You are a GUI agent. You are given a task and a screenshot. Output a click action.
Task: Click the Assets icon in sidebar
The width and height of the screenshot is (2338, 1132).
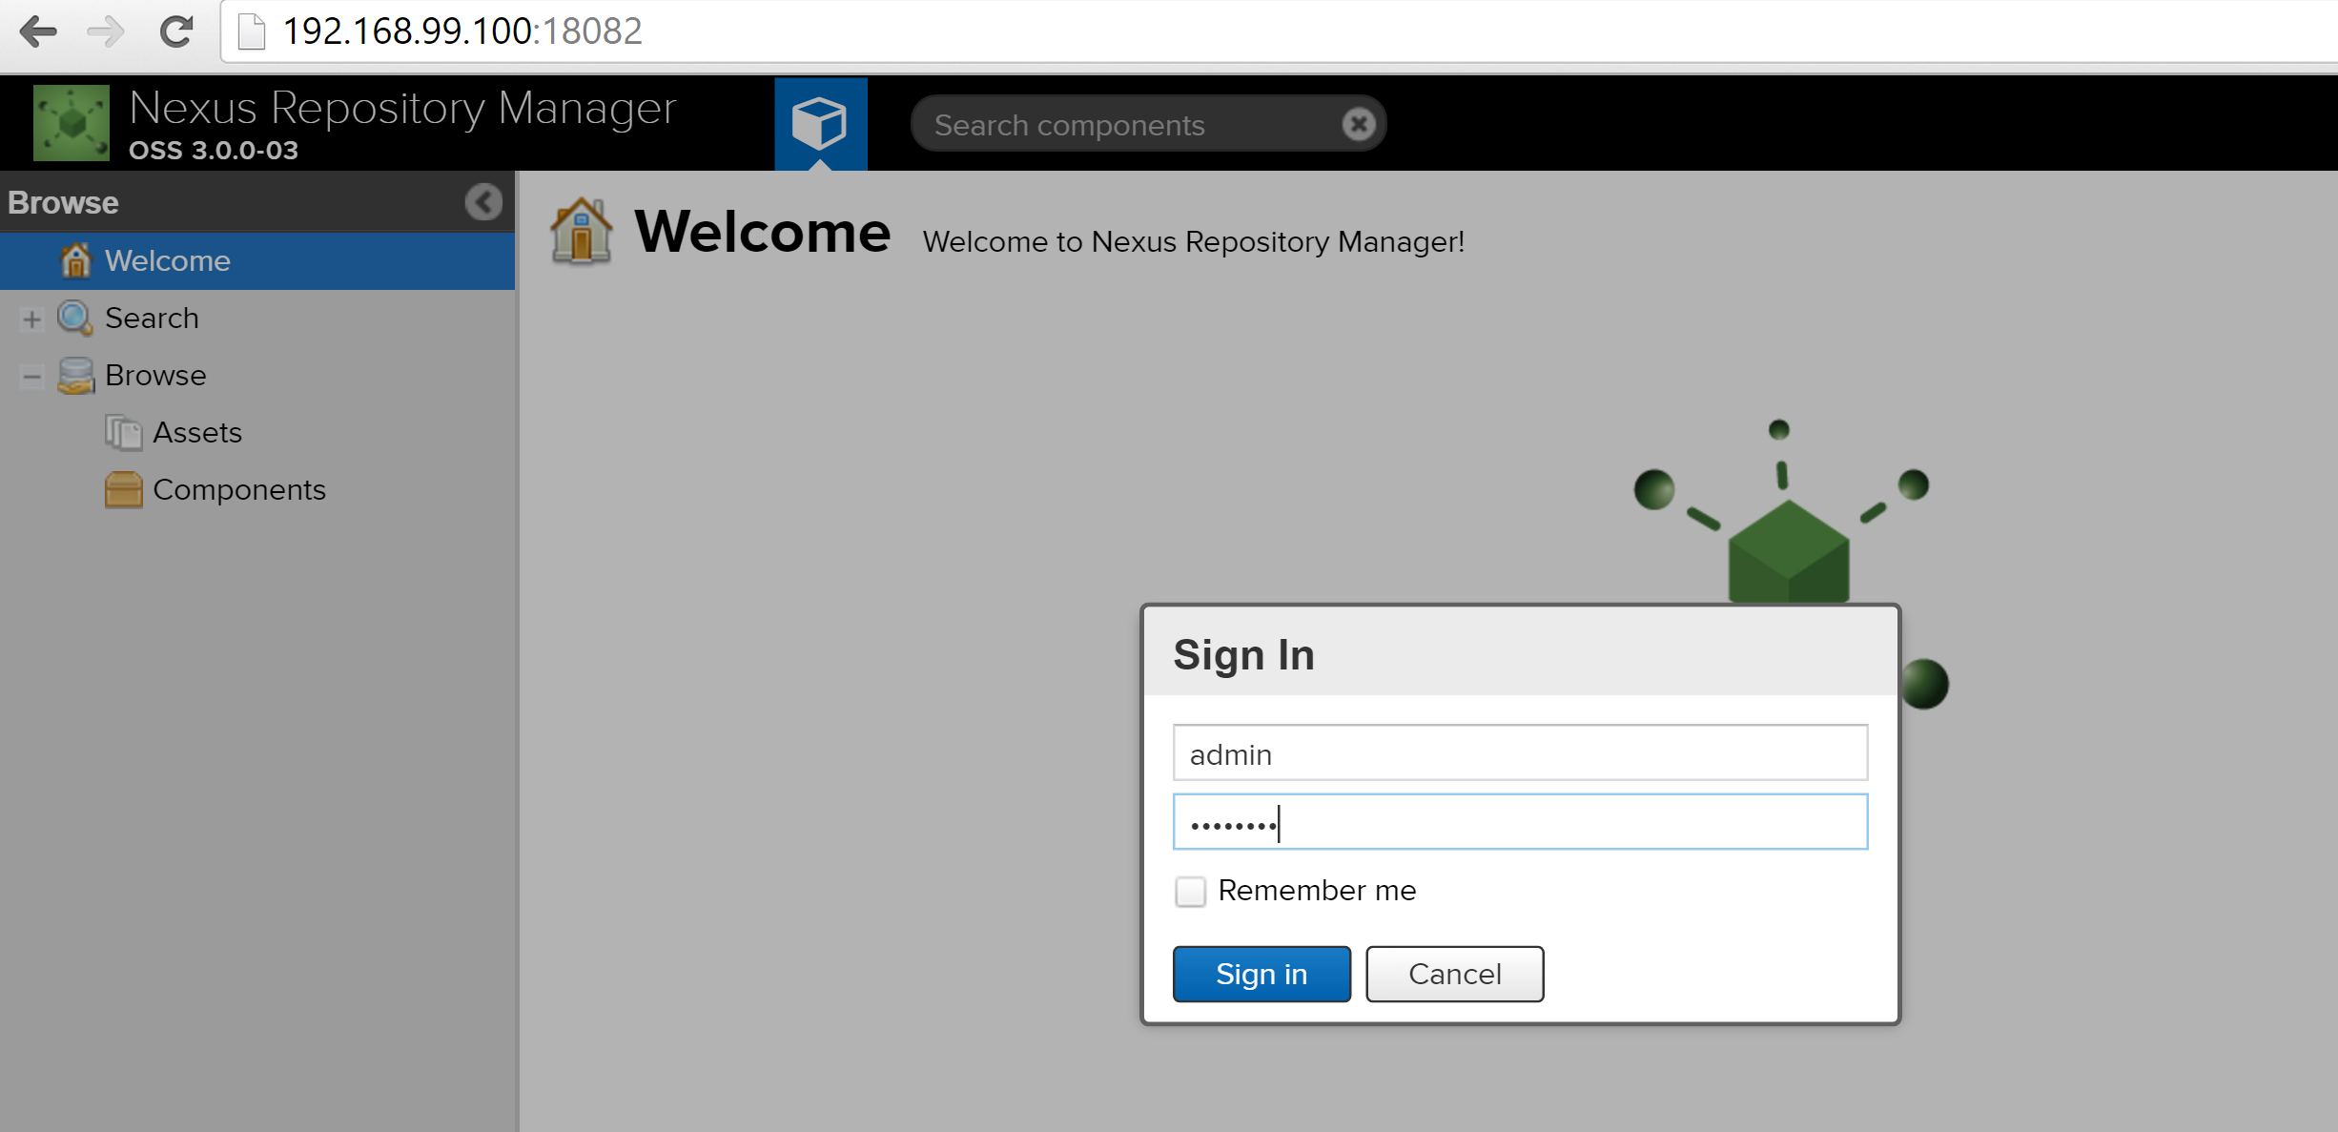pos(123,433)
